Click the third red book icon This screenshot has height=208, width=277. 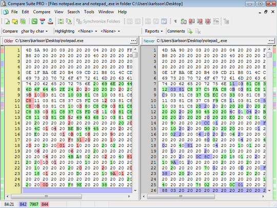pos(208,22)
